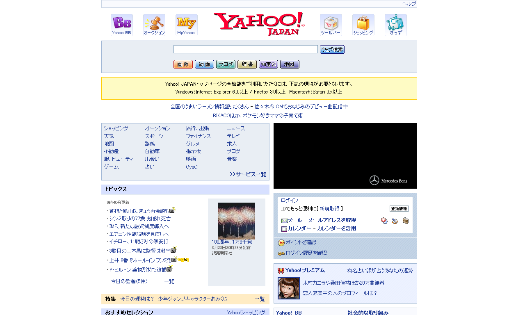
Task: Open 路線 transit link
Action: click(150, 144)
